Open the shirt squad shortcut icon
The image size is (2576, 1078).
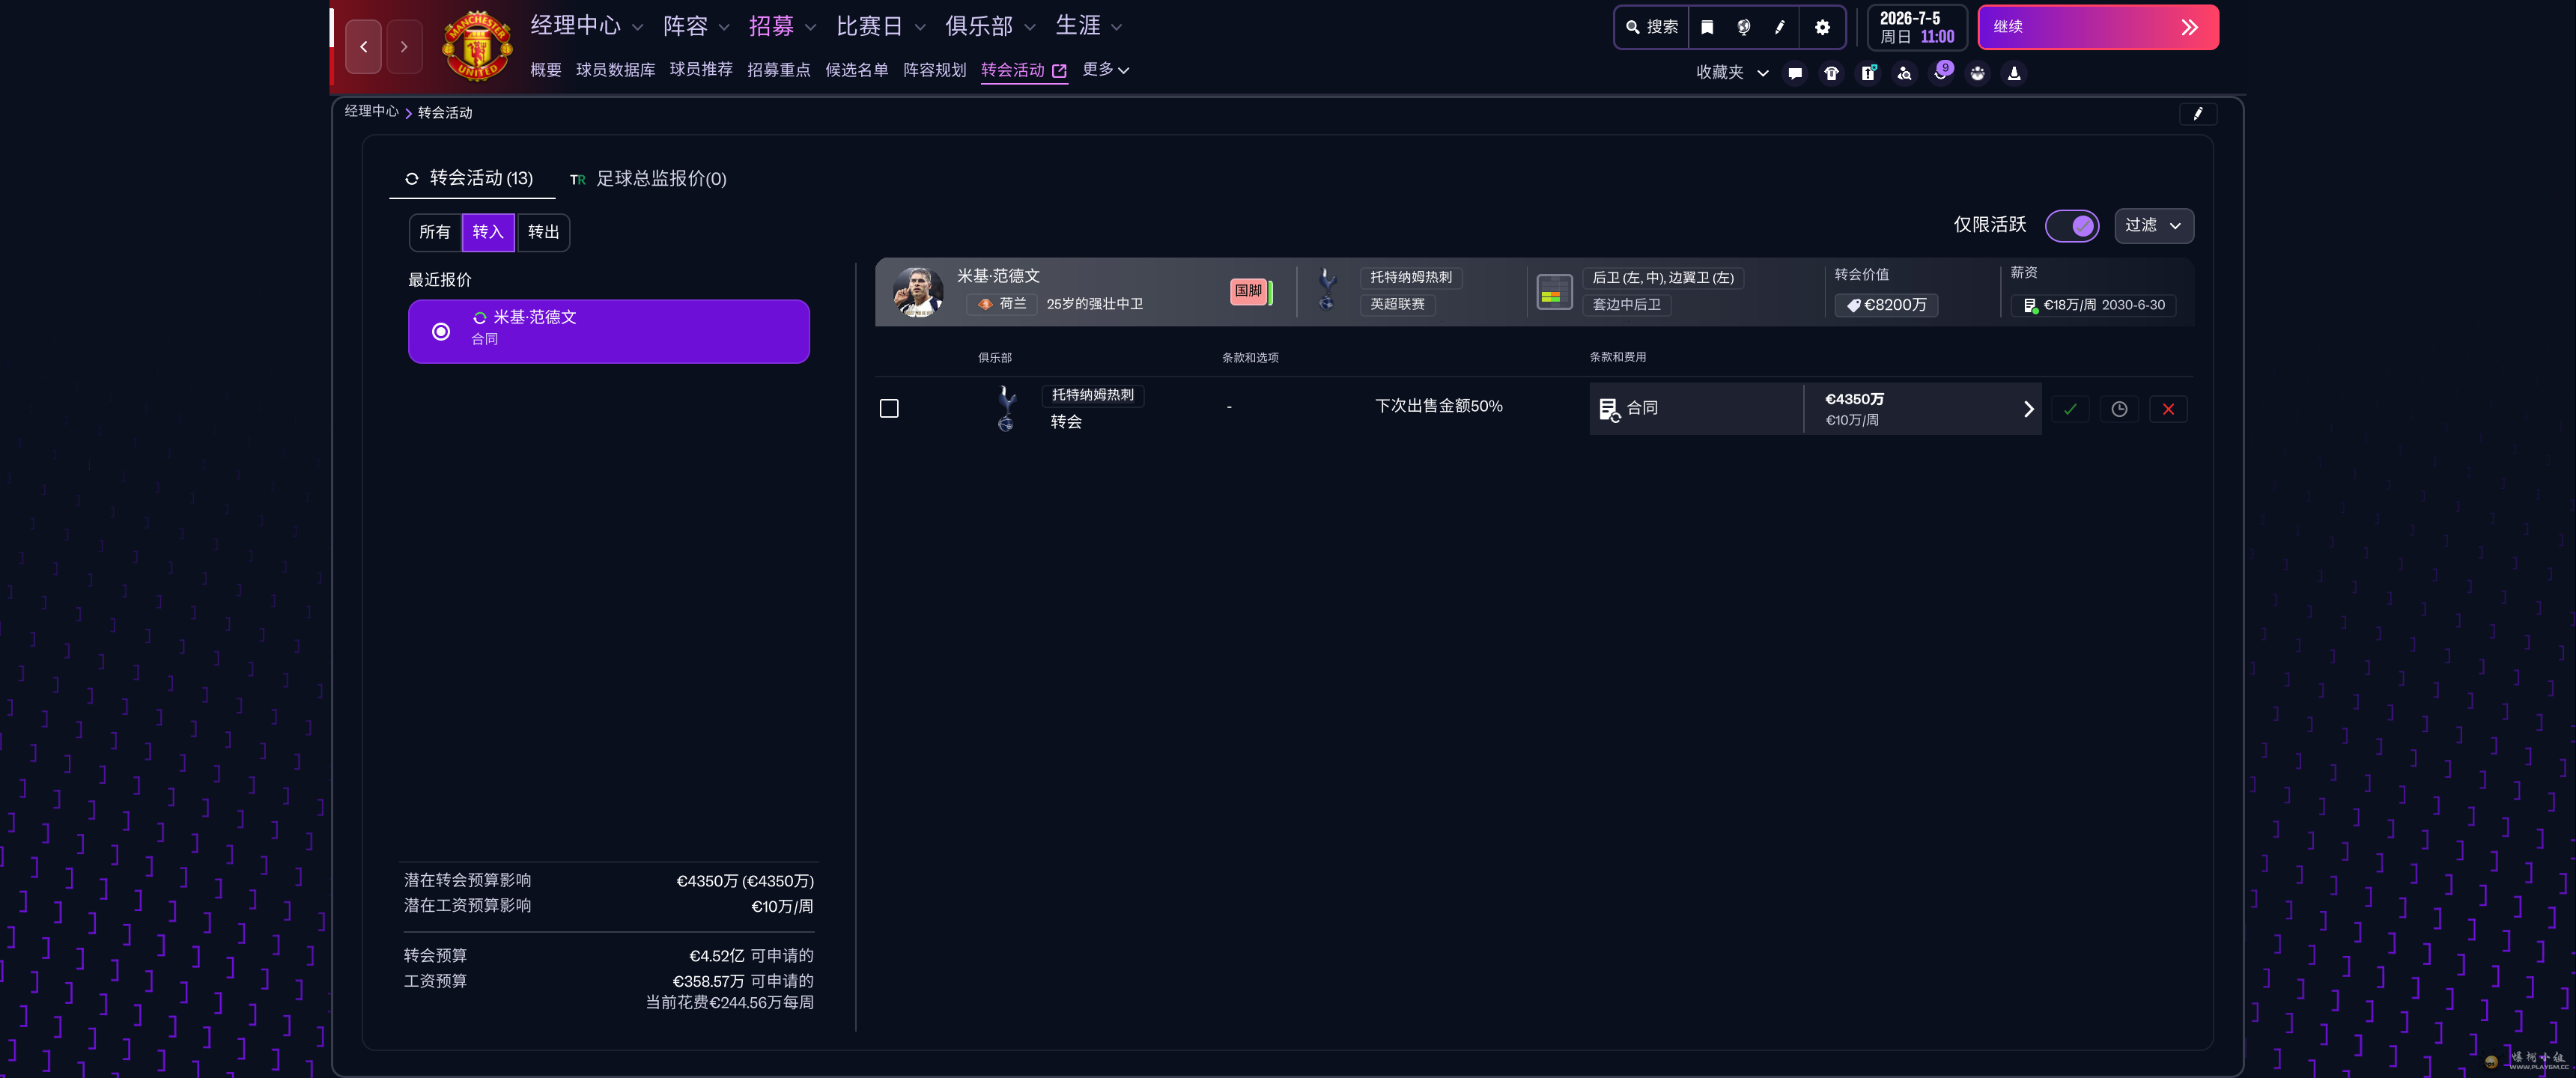click(1831, 73)
